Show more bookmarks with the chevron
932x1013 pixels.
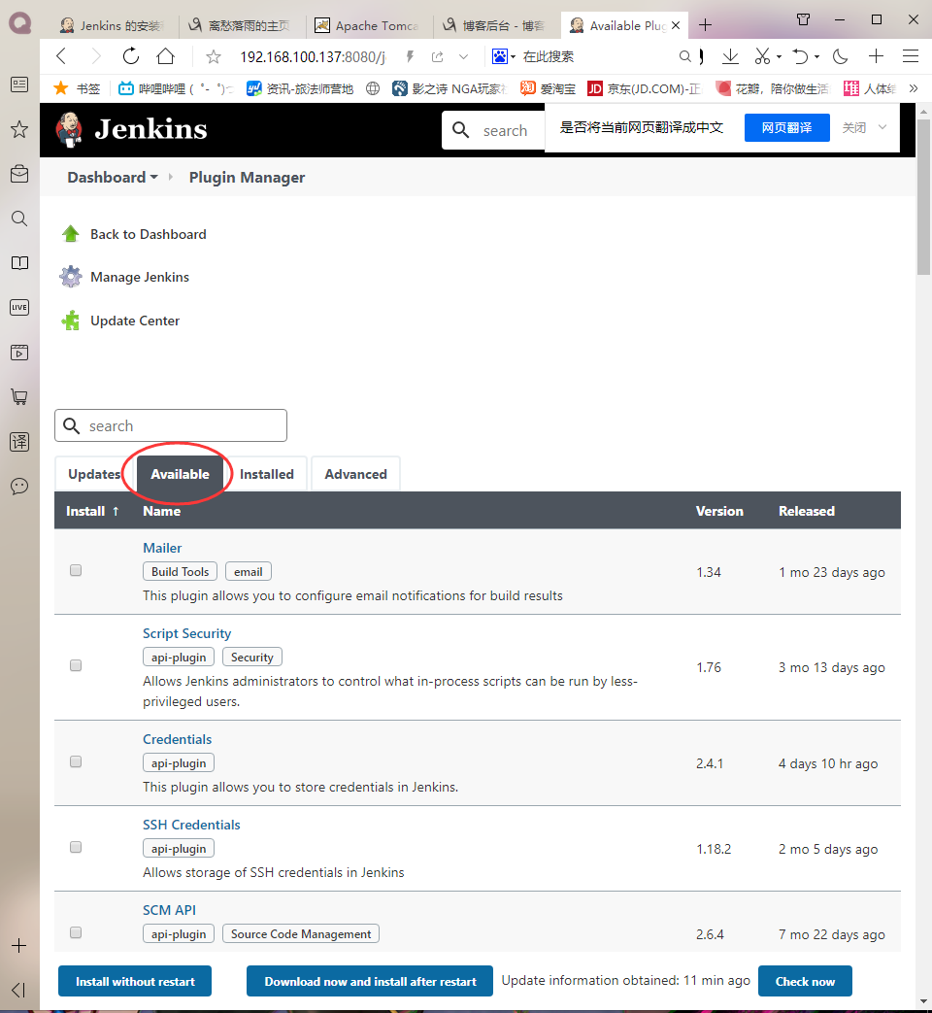(x=914, y=88)
